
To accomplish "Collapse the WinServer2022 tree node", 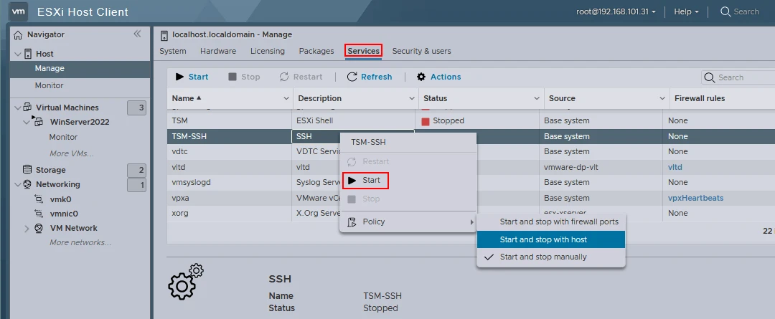I will 27,122.
